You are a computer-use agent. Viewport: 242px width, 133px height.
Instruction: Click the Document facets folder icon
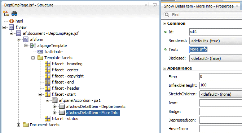pyautogui.click(x=26, y=125)
